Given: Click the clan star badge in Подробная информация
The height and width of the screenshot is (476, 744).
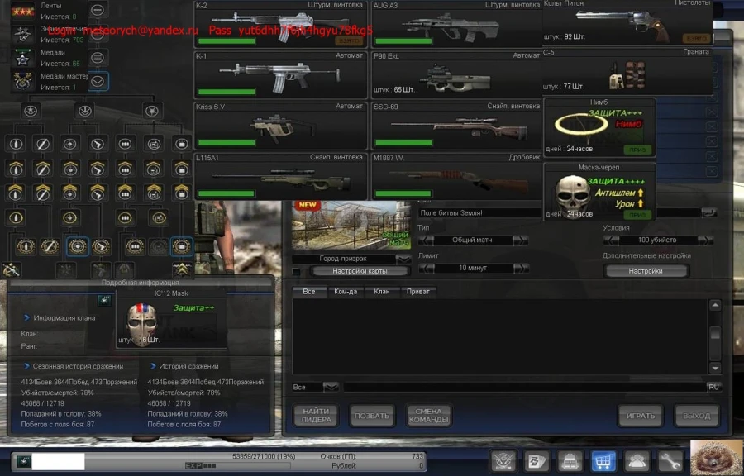Looking at the screenshot, I should 104,300.
